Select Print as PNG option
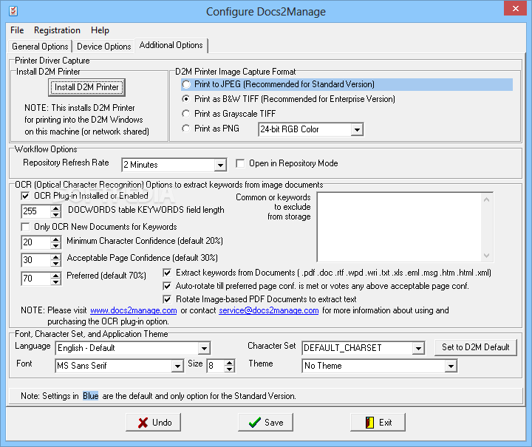The image size is (532, 447). pos(186,129)
